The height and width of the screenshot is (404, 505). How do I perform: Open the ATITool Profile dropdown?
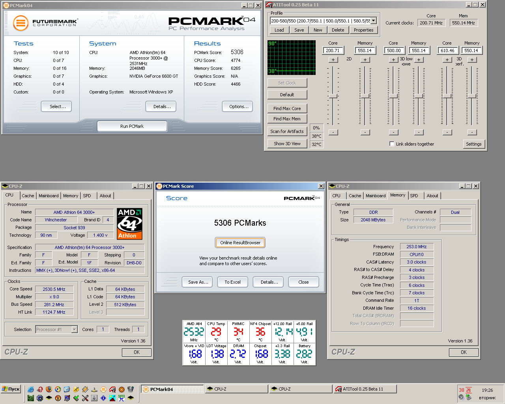pyautogui.click(x=374, y=21)
